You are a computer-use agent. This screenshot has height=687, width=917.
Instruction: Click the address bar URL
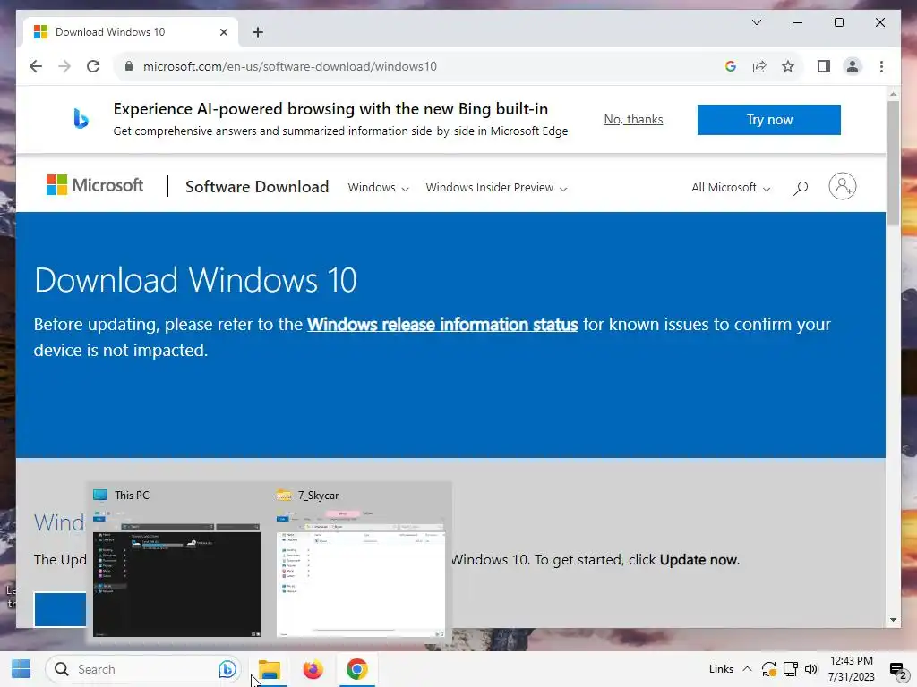pos(289,66)
